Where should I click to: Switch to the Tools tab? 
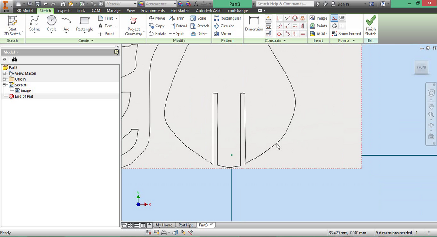point(81,10)
